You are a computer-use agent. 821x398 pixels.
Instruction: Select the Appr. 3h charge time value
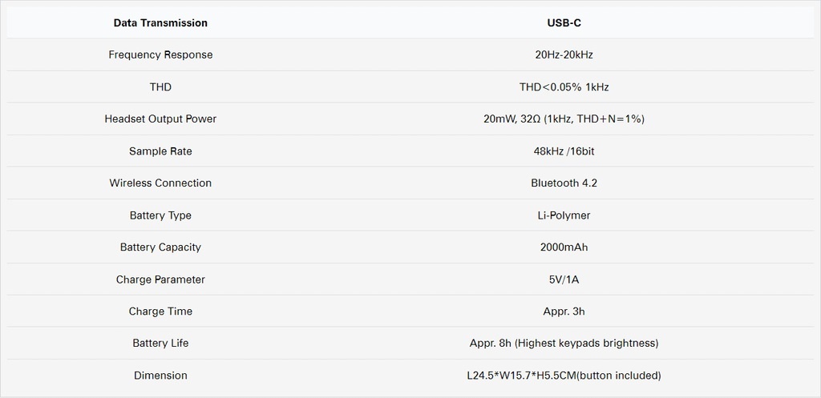click(564, 312)
